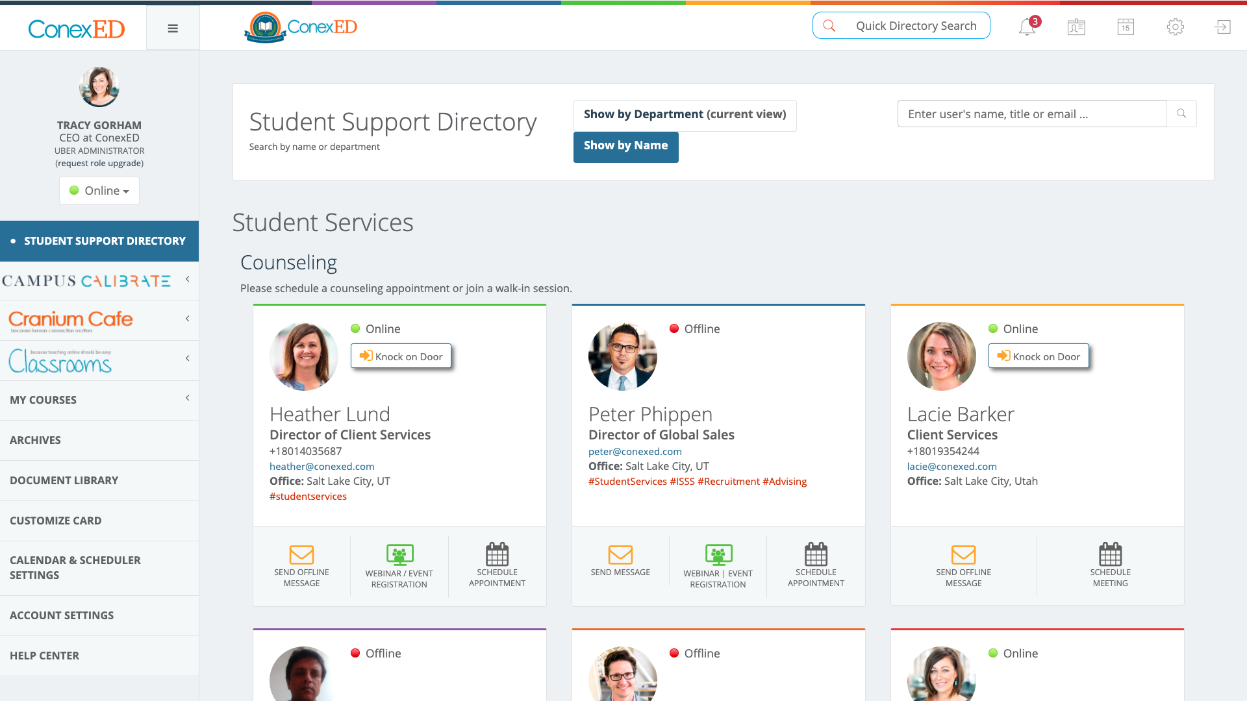Click Heather Lund's Send Offline Message envelope

click(301, 555)
